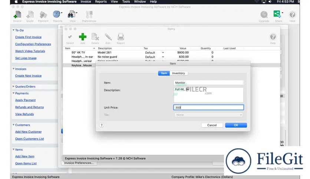
Task: Click the Payment toolbar icon
Action: coord(43,15)
